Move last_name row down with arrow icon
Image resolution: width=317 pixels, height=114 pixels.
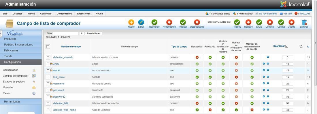pyautogui.click(x=268, y=77)
